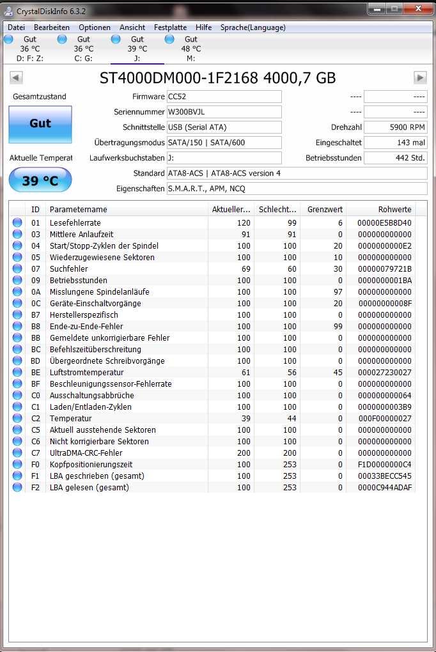436x652 pixels.
Task: Select disk D: F: Z: at 36 °C
Action: coord(30,49)
